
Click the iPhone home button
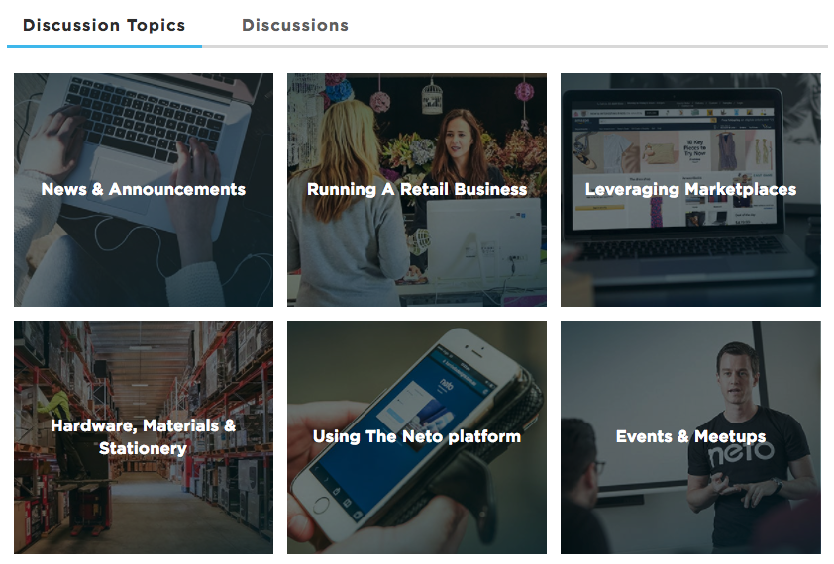point(321,505)
